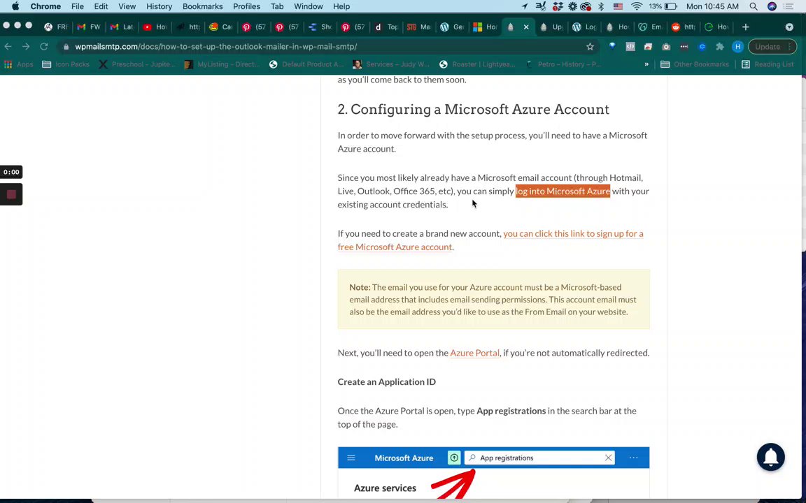Click the address bar URL
806x503 pixels.
point(216,47)
